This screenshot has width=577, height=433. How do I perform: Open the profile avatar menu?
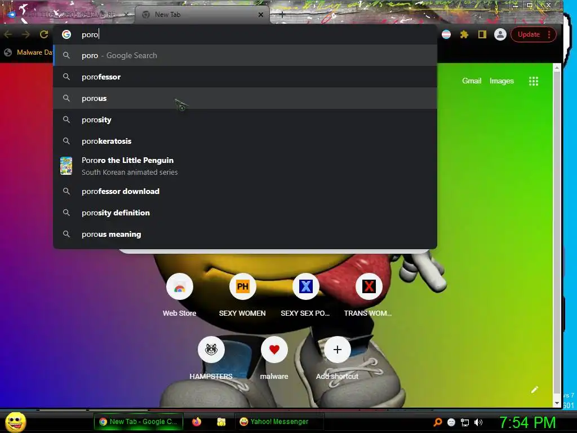[x=500, y=34]
